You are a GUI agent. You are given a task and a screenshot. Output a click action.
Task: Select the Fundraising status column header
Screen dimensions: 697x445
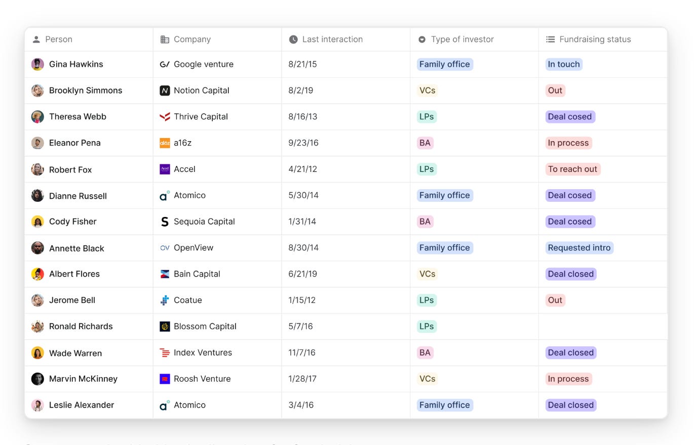click(x=603, y=39)
